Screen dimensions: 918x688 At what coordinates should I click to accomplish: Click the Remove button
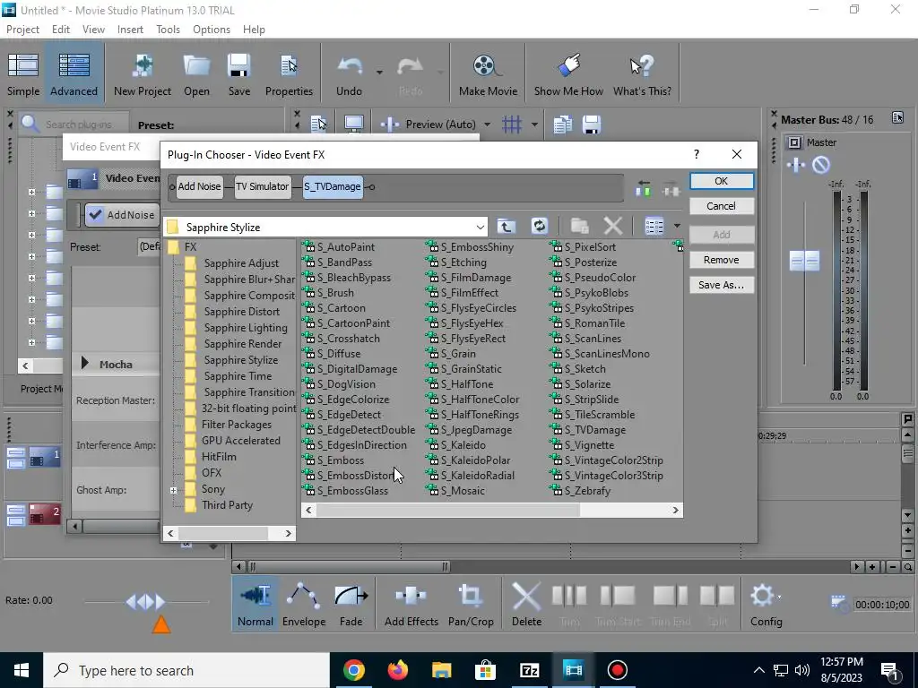coord(722,260)
